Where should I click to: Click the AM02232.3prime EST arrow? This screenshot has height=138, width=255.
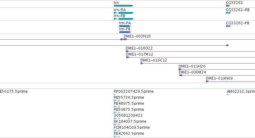tap(227, 94)
